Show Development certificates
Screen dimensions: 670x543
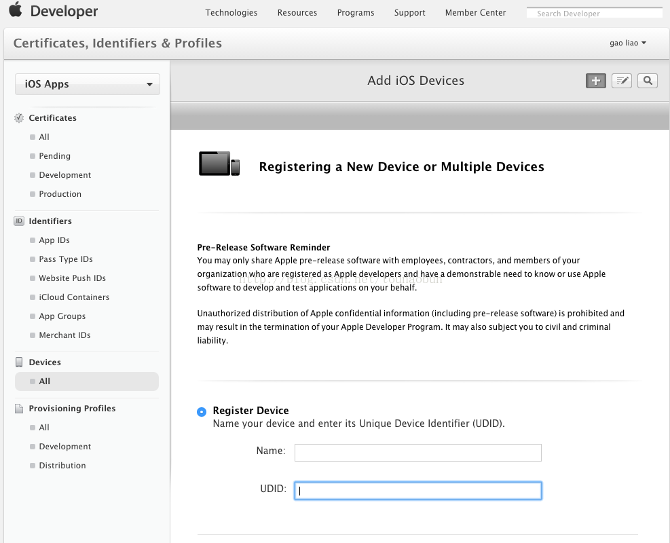click(x=65, y=175)
